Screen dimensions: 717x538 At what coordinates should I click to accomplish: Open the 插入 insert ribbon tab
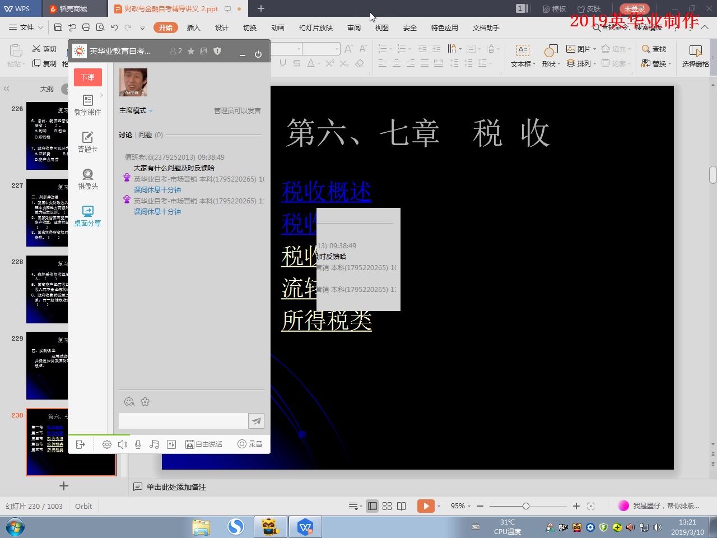click(x=193, y=27)
